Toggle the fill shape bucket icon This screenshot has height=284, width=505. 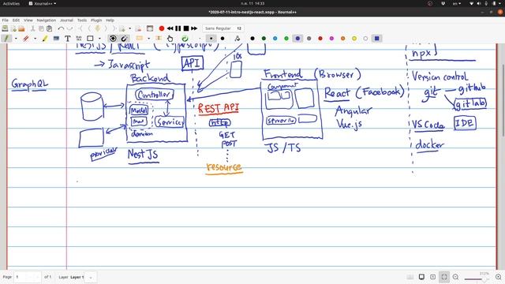pos(238,39)
